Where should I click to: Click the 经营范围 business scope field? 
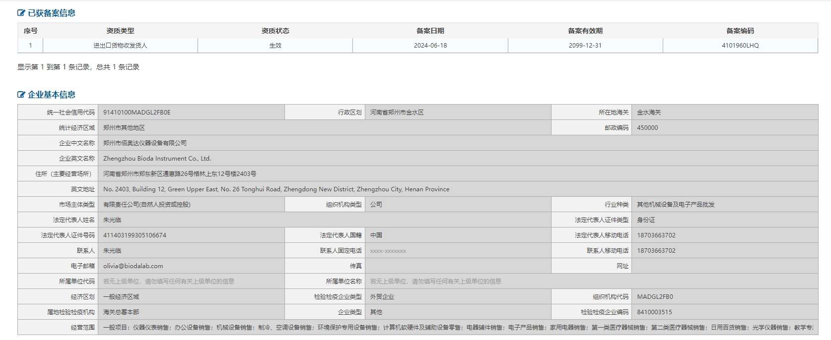(x=458, y=328)
